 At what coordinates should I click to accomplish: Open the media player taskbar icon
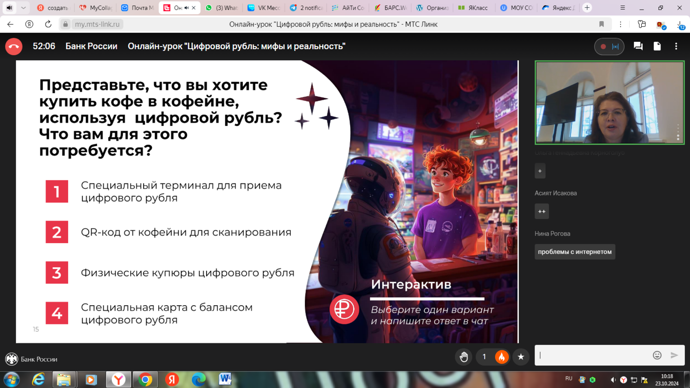(x=91, y=380)
